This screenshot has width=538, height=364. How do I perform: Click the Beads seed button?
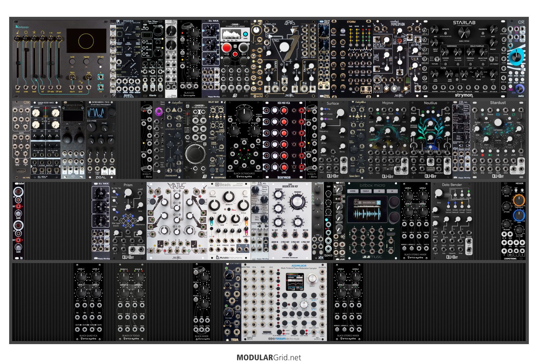coord(245,193)
